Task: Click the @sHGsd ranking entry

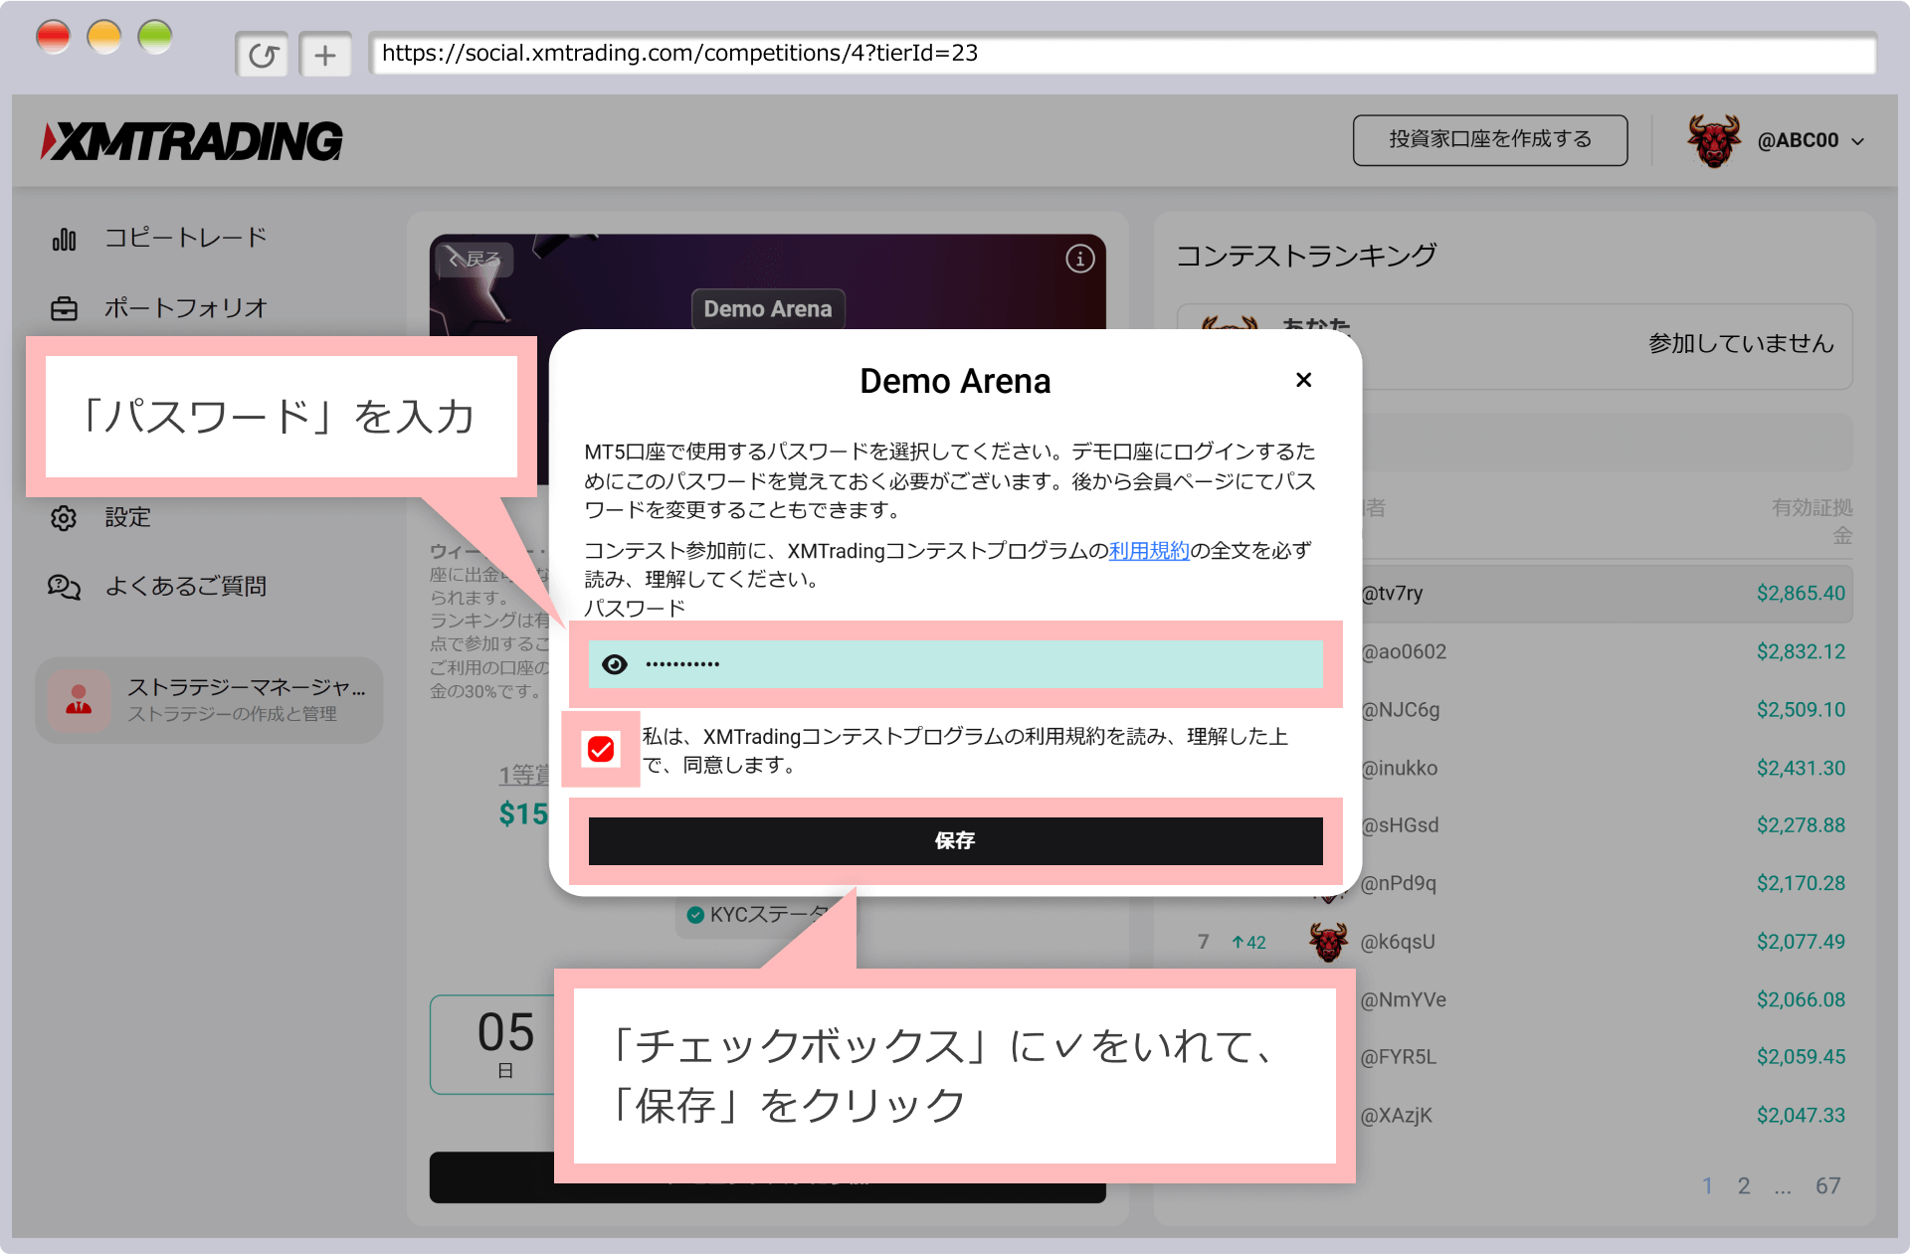Action: (x=1400, y=825)
